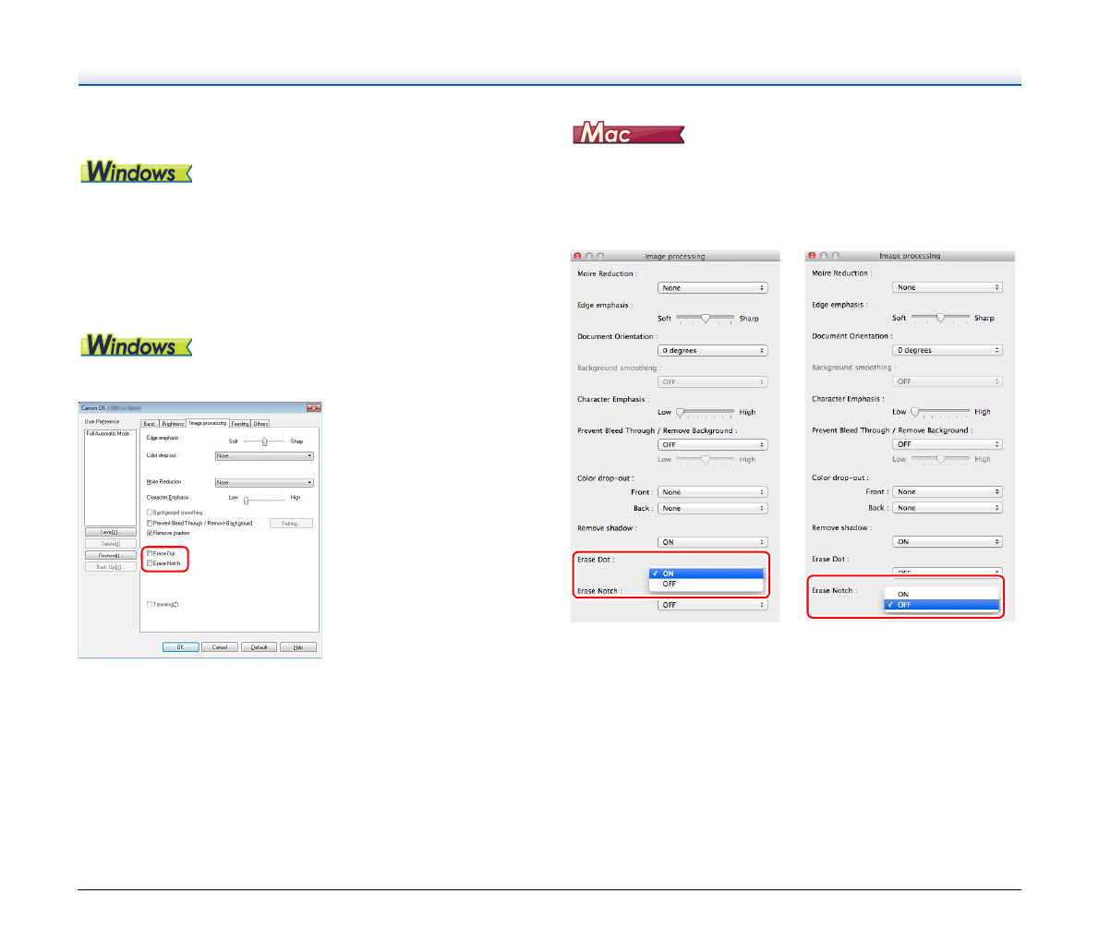Enable the Erase Dot checkbox
1099x942 pixels.
150,553
